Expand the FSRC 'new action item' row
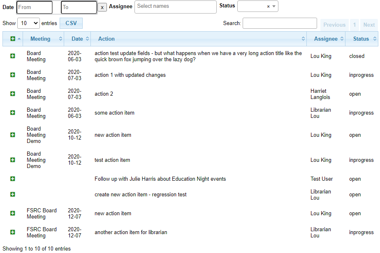380x253 pixels. [x=13, y=213]
